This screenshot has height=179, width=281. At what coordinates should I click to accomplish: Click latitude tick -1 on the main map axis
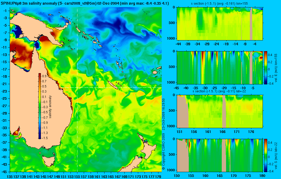point(5,11)
